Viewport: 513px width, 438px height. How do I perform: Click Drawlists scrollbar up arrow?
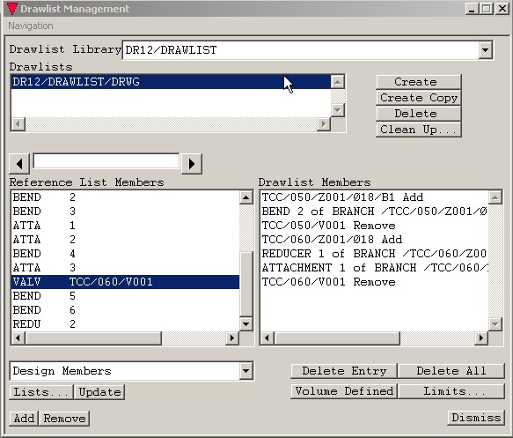tap(338, 82)
